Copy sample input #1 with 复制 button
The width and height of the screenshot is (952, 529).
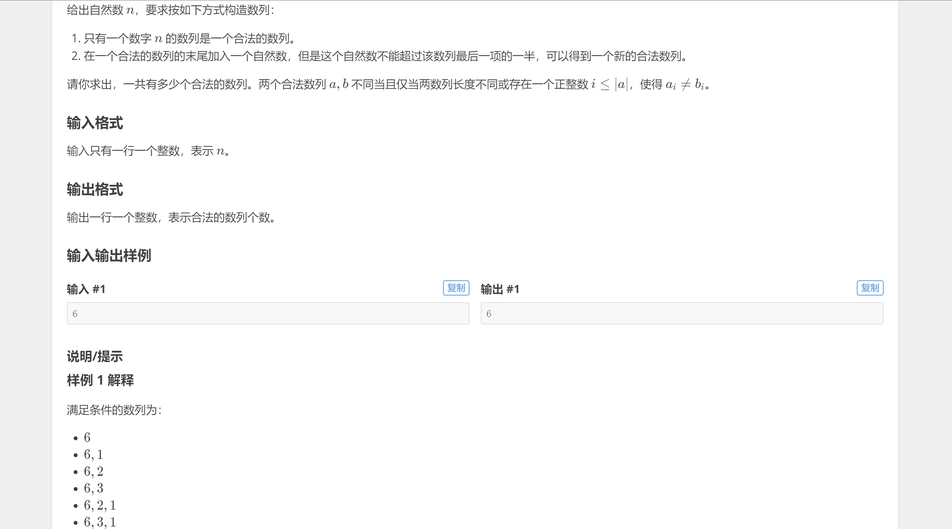click(456, 288)
